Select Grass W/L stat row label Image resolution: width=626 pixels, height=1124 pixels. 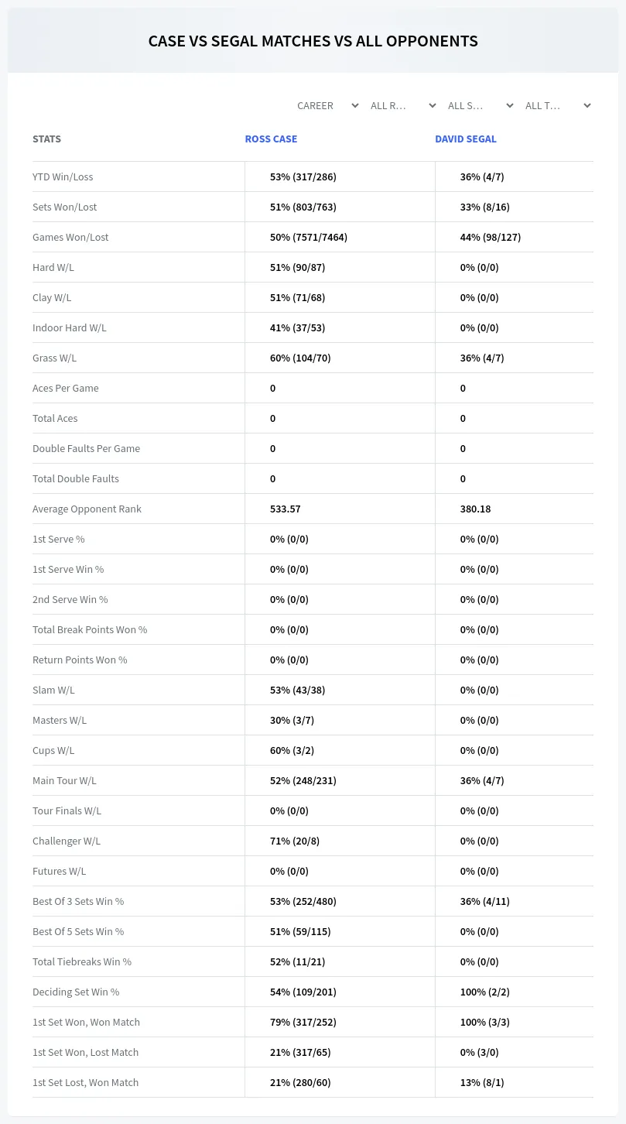click(x=54, y=358)
